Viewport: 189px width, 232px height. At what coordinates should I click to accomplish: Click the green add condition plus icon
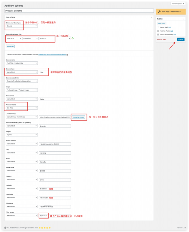tap(73, 38)
